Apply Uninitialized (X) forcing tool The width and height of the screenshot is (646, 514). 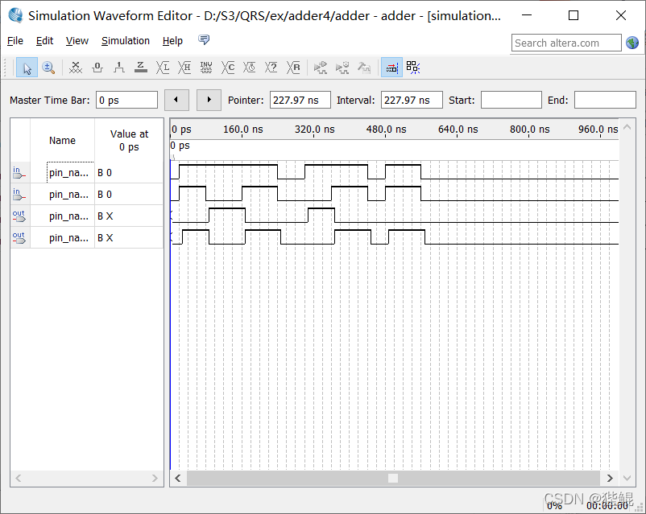click(76, 68)
